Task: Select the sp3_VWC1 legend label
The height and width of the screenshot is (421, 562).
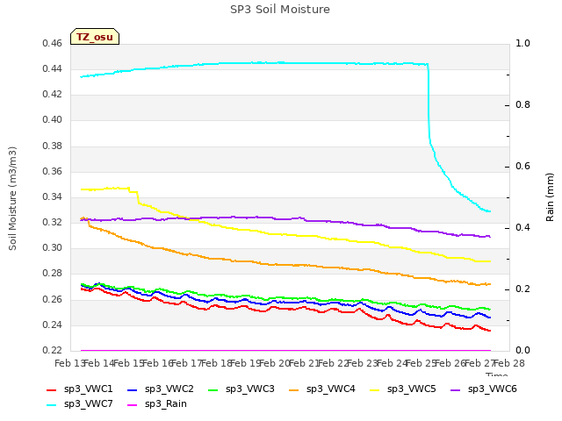Action: (x=88, y=389)
